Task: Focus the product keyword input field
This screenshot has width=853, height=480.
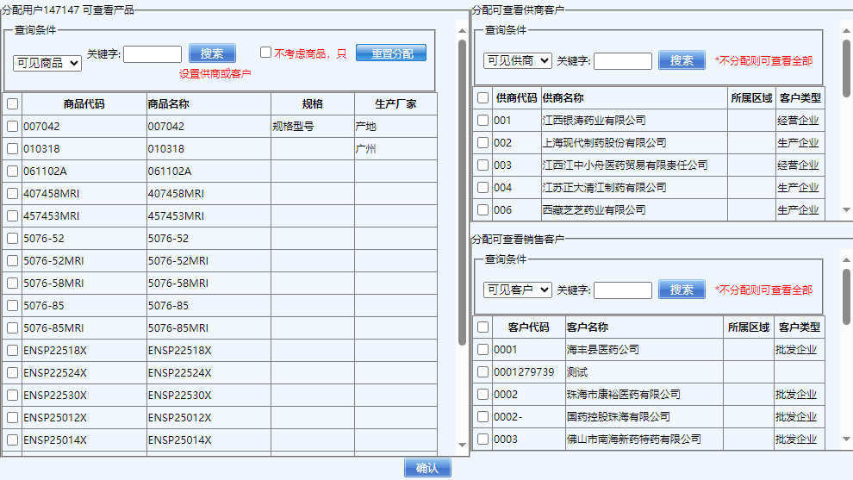Action: (153, 54)
